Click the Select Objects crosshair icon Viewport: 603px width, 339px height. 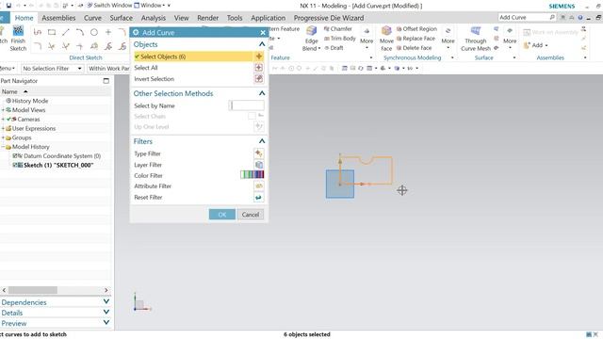click(x=259, y=56)
